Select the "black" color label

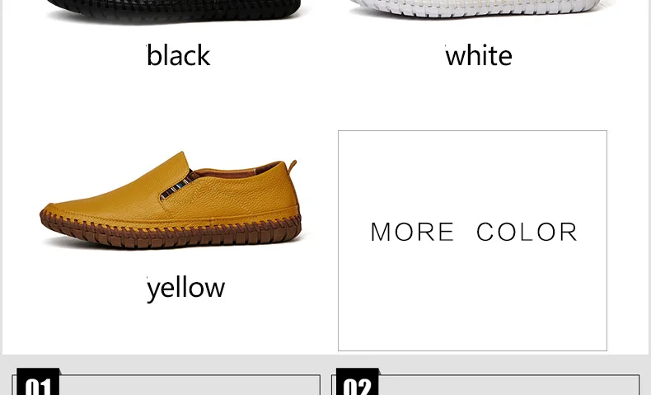[x=179, y=55]
